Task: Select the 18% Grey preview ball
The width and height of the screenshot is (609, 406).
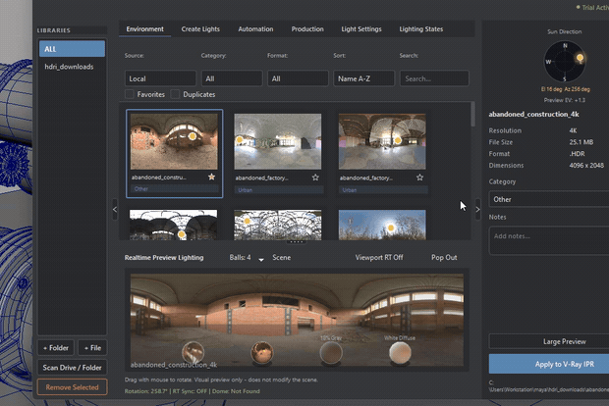Action: pos(331,352)
